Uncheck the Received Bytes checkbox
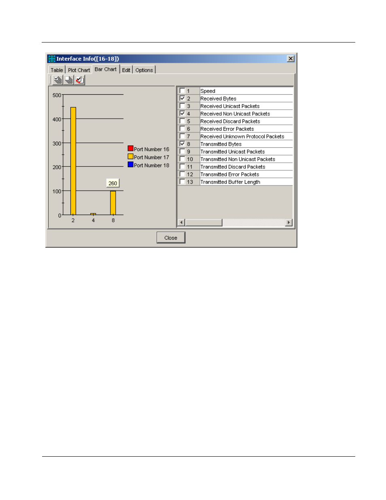This screenshot has height=500, width=386. 182,98
